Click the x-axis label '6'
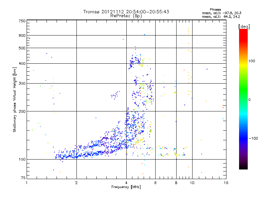 (x=155, y=183)
